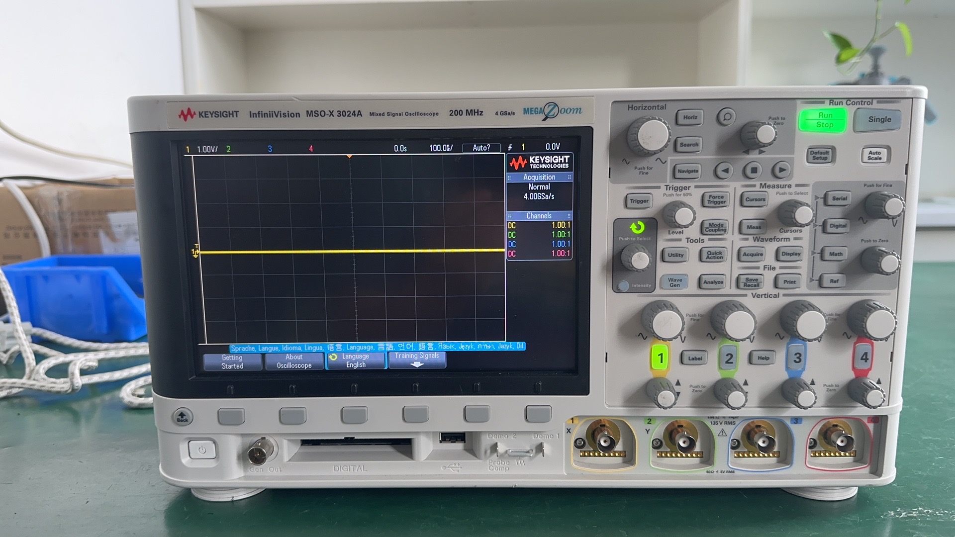This screenshot has width=955, height=537.
Task: Click the Trigger button
Action: (x=639, y=201)
